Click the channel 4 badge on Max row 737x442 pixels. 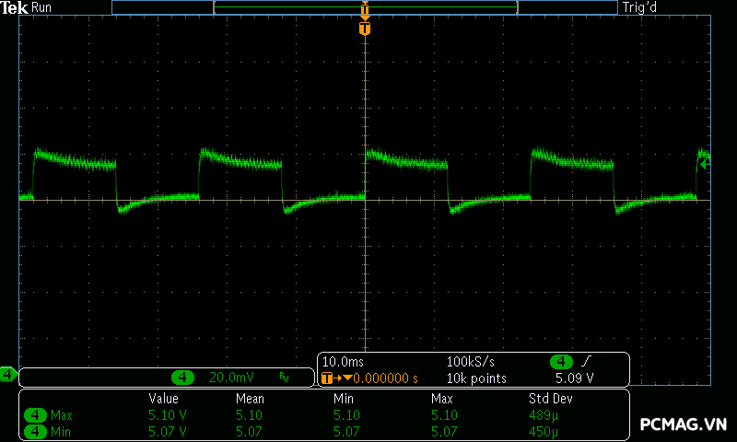(36, 415)
